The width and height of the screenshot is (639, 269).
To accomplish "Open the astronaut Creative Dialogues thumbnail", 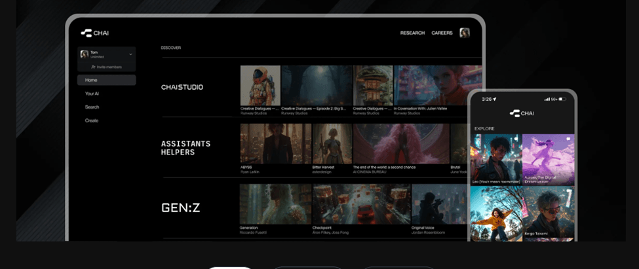I will (x=260, y=86).
